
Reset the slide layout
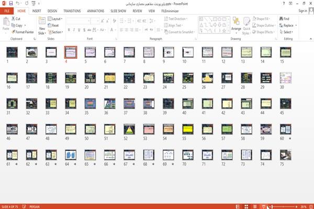point(53,25)
